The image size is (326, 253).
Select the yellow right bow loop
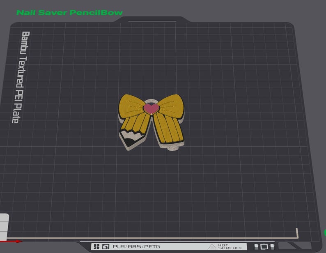click(x=170, y=107)
